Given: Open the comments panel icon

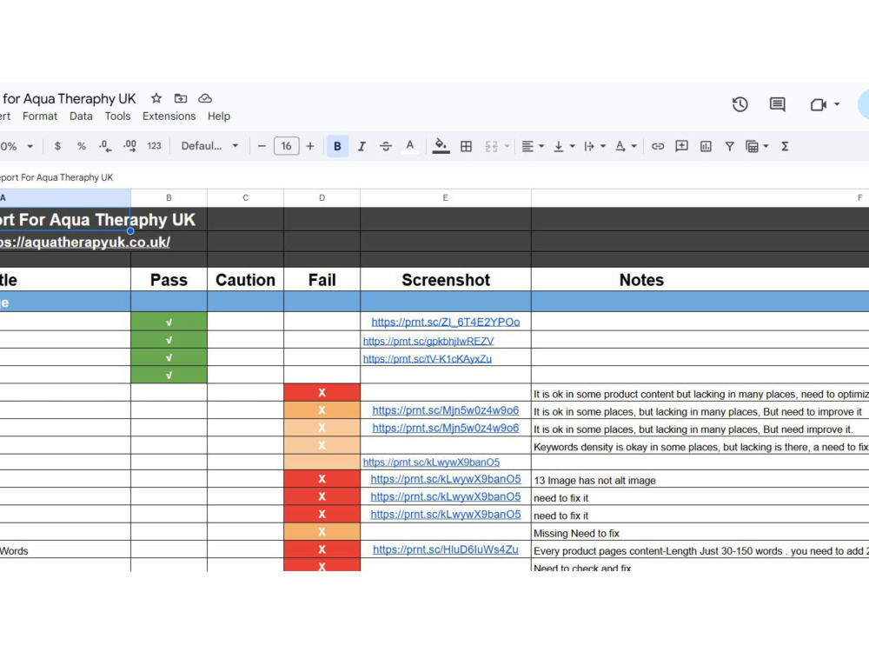Looking at the screenshot, I should click(778, 104).
